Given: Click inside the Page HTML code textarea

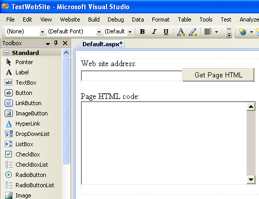Looking at the screenshot, I should click(x=164, y=143).
